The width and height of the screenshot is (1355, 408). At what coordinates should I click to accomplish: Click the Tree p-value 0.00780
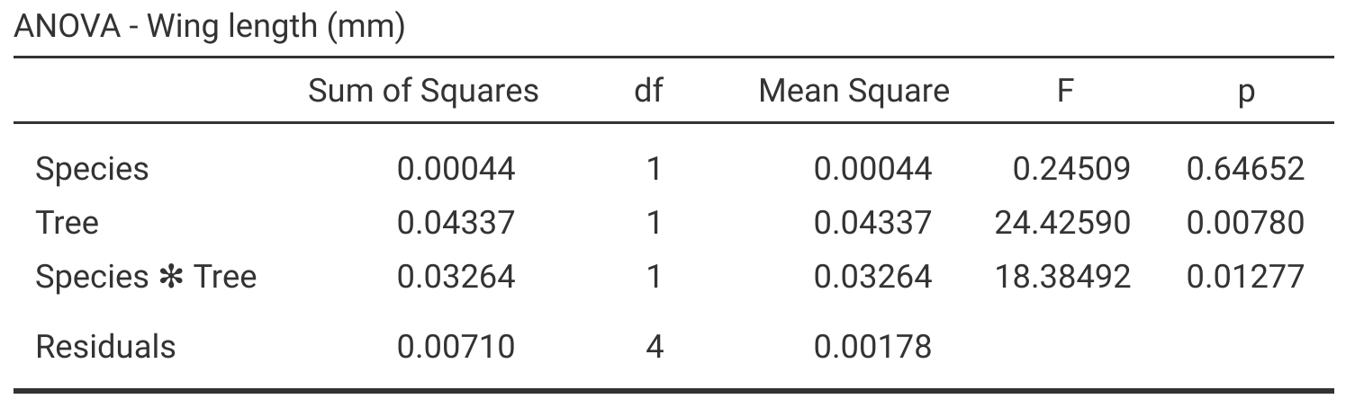coord(1245,222)
